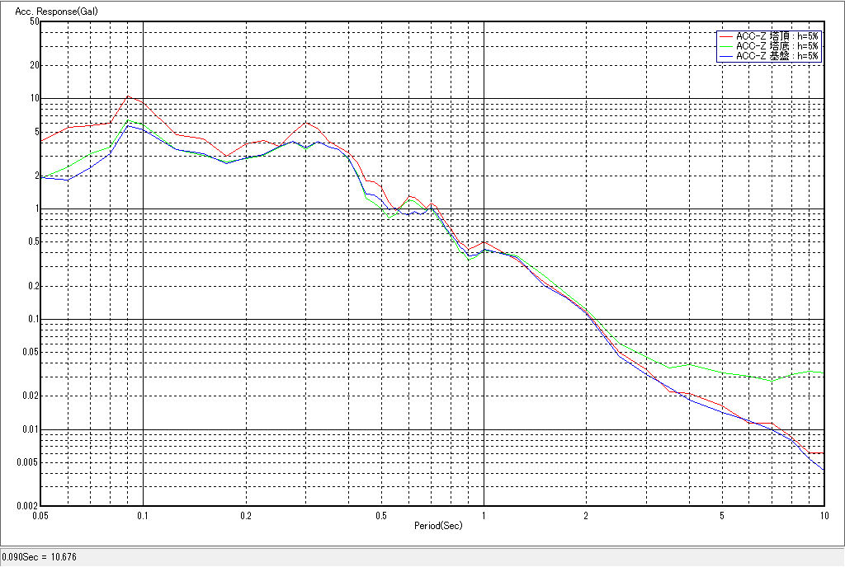This screenshot has height=567, width=845.
Task: Click the period axis tick label 10
Action: 823,515
